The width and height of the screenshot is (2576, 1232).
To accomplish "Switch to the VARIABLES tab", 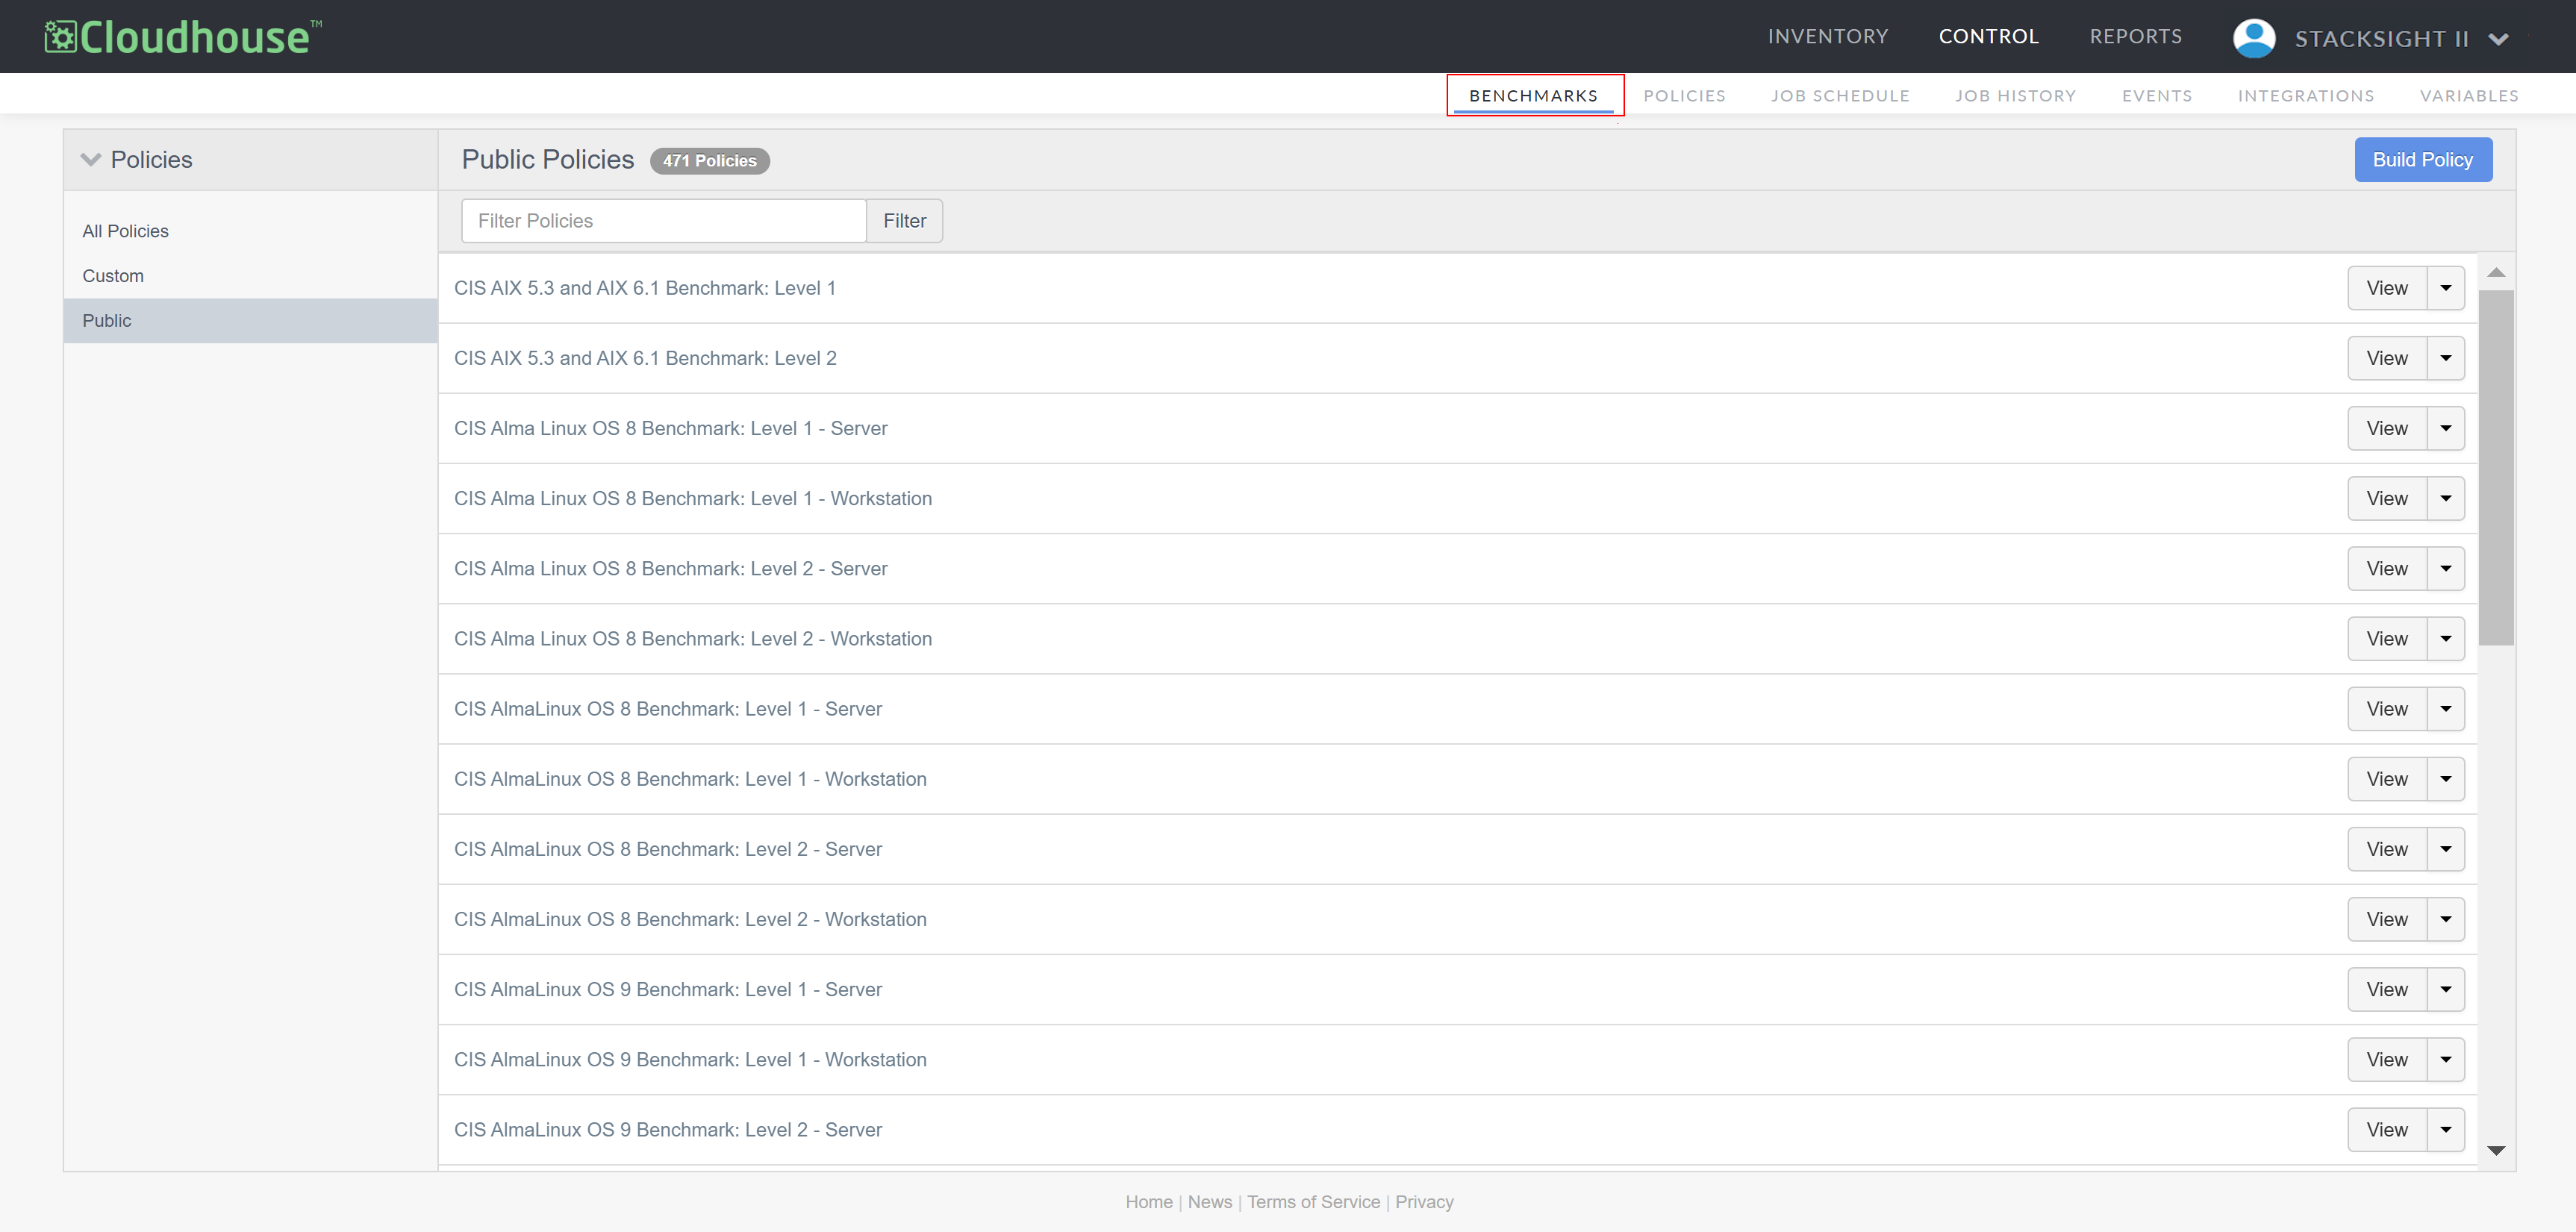I will pos(2469,96).
